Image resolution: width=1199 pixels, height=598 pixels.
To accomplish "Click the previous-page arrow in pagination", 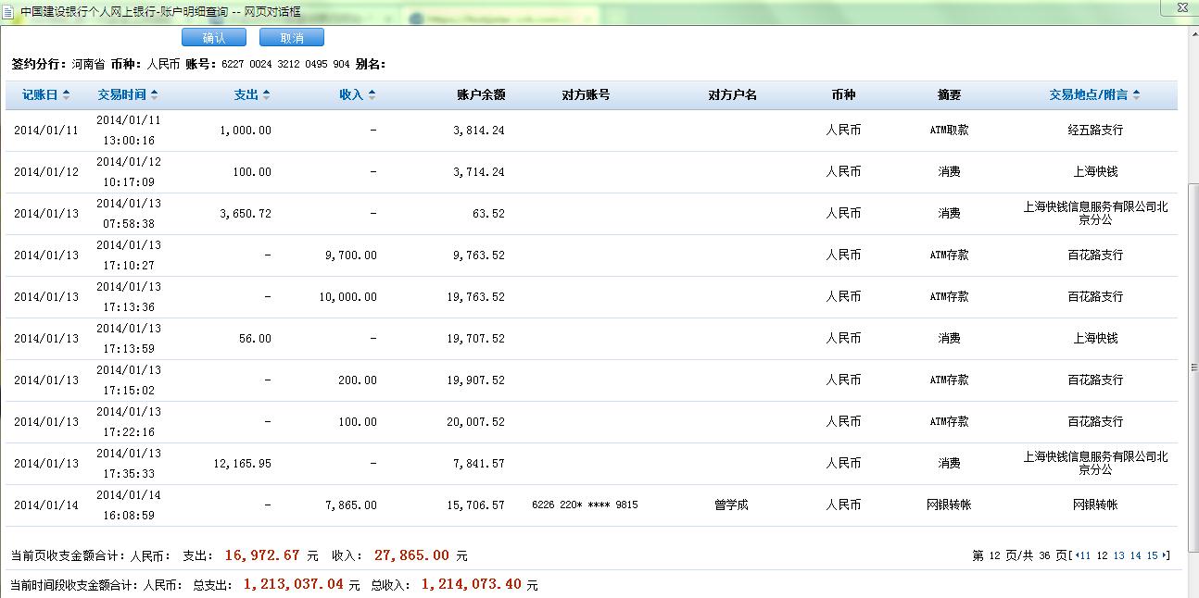I will (x=1076, y=555).
